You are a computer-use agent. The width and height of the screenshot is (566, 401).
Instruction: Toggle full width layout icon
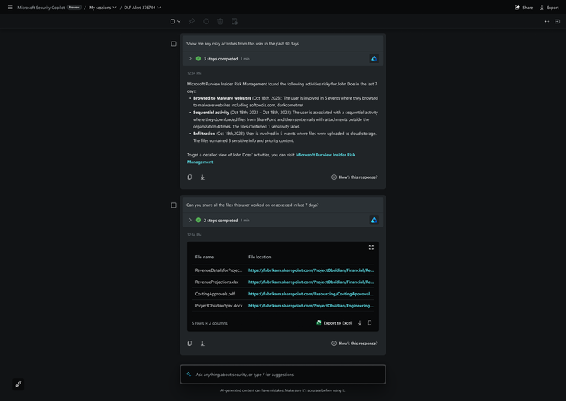(546, 21)
